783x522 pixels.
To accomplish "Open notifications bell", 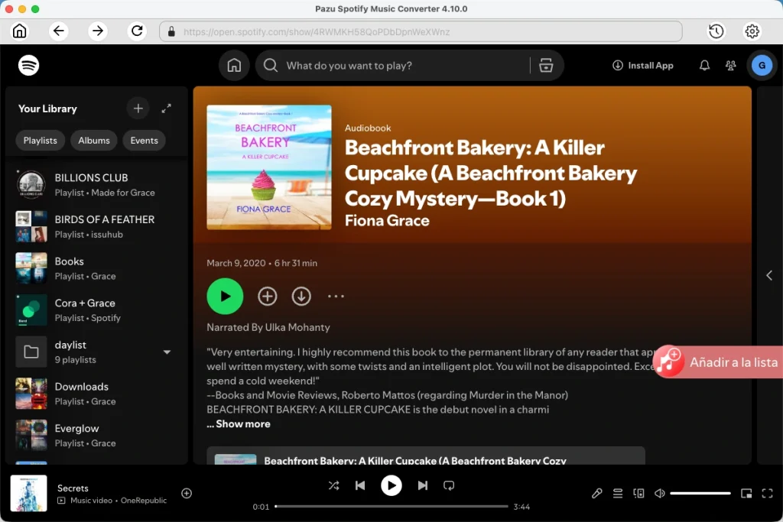I will pyautogui.click(x=704, y=66).
